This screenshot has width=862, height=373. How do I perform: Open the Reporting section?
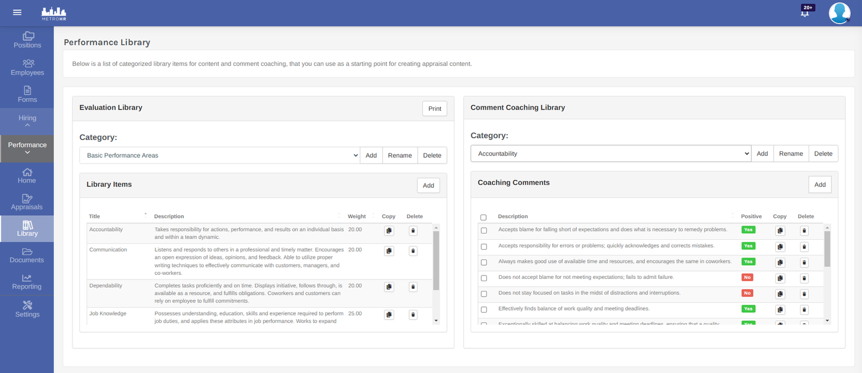point(27,281)
